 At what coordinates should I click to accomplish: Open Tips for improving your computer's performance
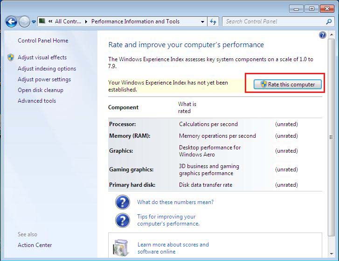pos(168,220)
